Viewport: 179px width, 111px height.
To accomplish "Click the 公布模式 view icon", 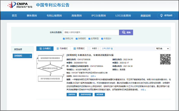I will [40, 49].
